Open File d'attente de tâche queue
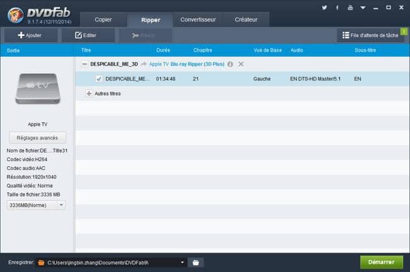The width and height of the screenshot is (410, 272). (370, 35)
